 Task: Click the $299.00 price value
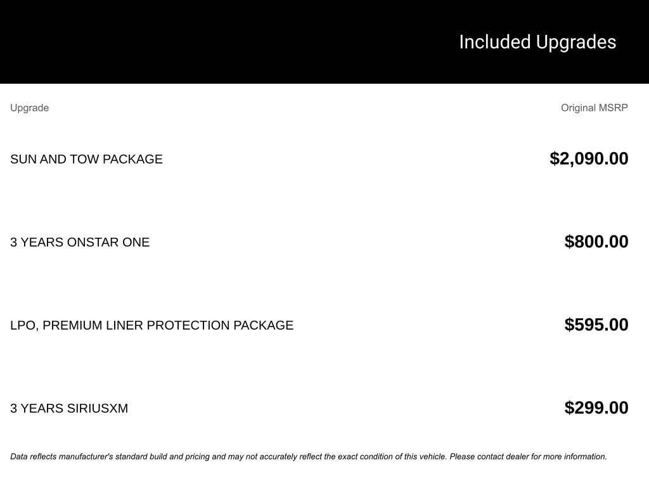(x=596, y=408)
